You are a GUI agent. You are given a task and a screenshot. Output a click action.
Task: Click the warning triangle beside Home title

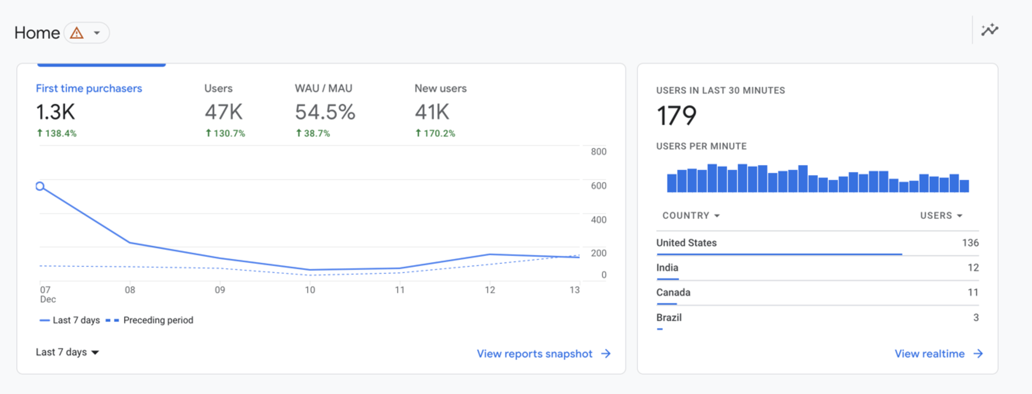[76, 33]
